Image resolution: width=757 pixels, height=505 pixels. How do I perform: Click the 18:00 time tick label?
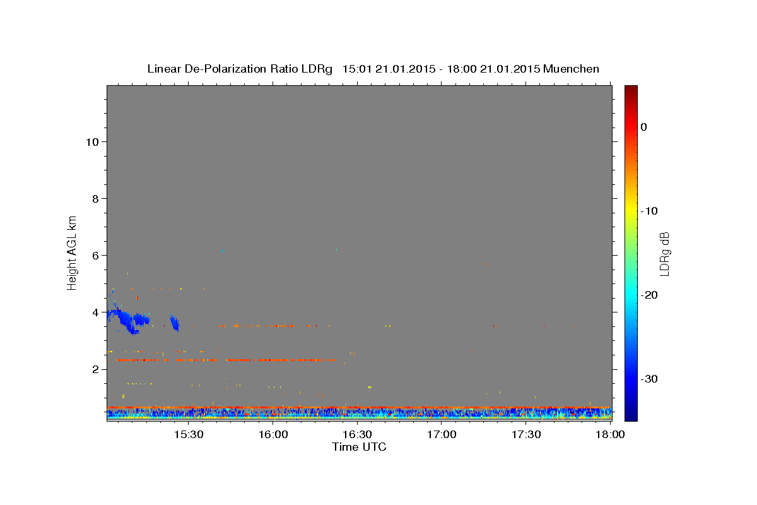pos(610,435)
